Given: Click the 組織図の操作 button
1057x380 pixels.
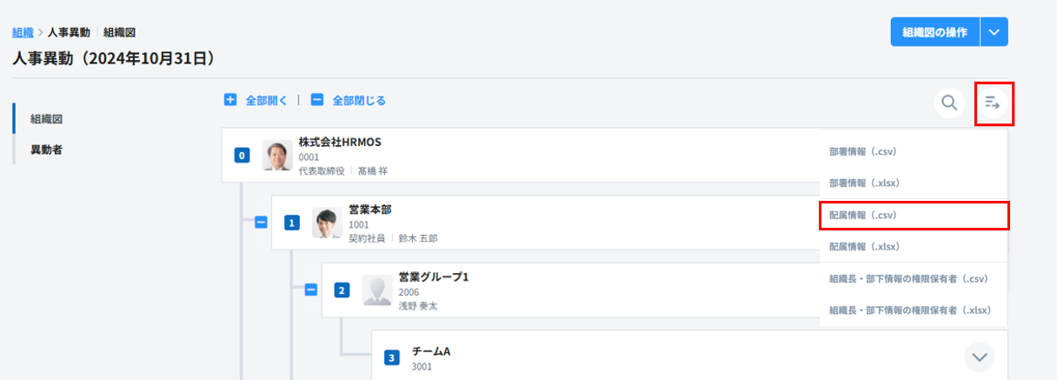Looking at the screenshot, I should coord(934,32).
